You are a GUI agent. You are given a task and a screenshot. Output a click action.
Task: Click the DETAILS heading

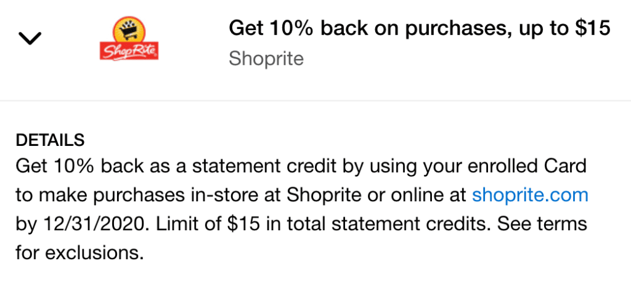click(50, 140)
